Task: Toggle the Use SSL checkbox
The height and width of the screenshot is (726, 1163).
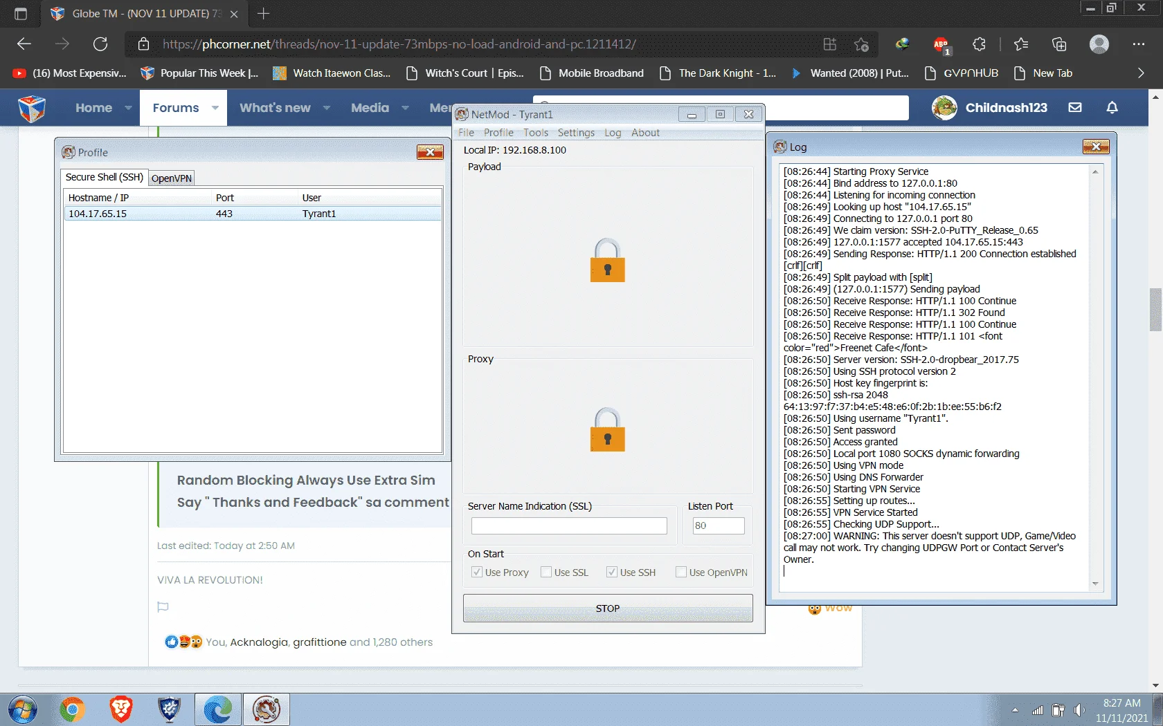Action: click(546, 572)
